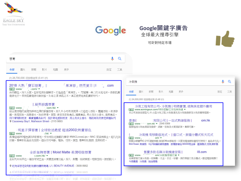Click the 持久零瑕粉底 sitelink
Image resolution: width=241 pixels, height=181 pixels.
coord(18,118)
